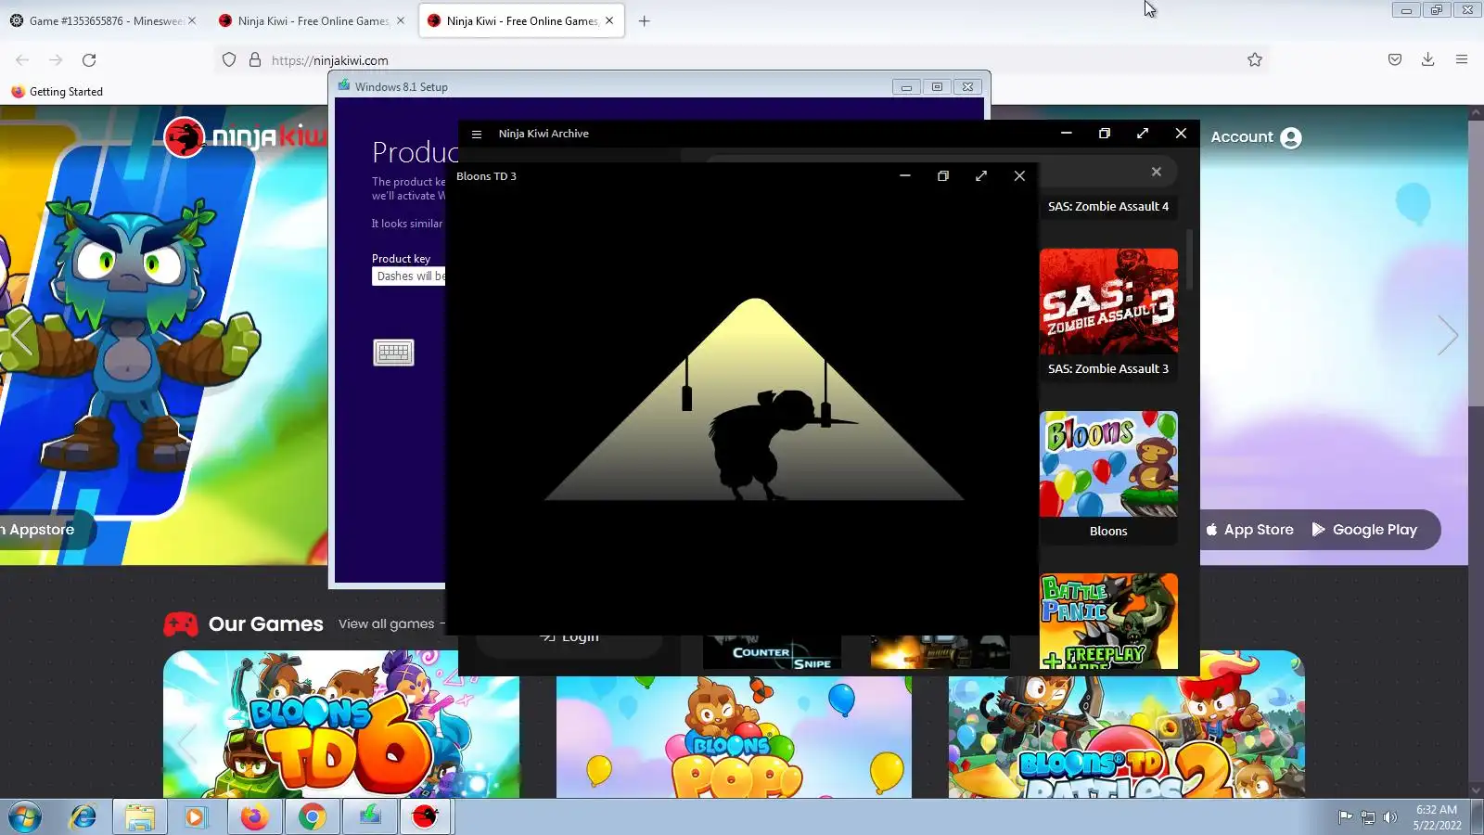Open Action Center flag in system tray
Viewport: 1484px width, 835px height.
coord(1345,817)
